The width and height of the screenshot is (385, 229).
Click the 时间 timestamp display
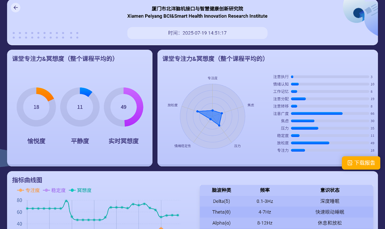click(x=197, y=33)
